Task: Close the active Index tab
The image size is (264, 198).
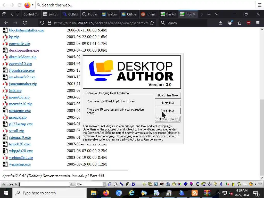Action: tap(194, 14)
